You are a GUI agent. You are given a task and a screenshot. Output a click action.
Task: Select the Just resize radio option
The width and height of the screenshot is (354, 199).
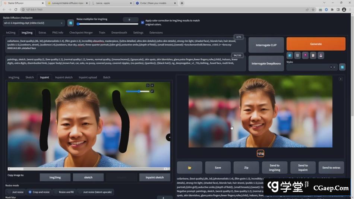(x=9, y=192)
